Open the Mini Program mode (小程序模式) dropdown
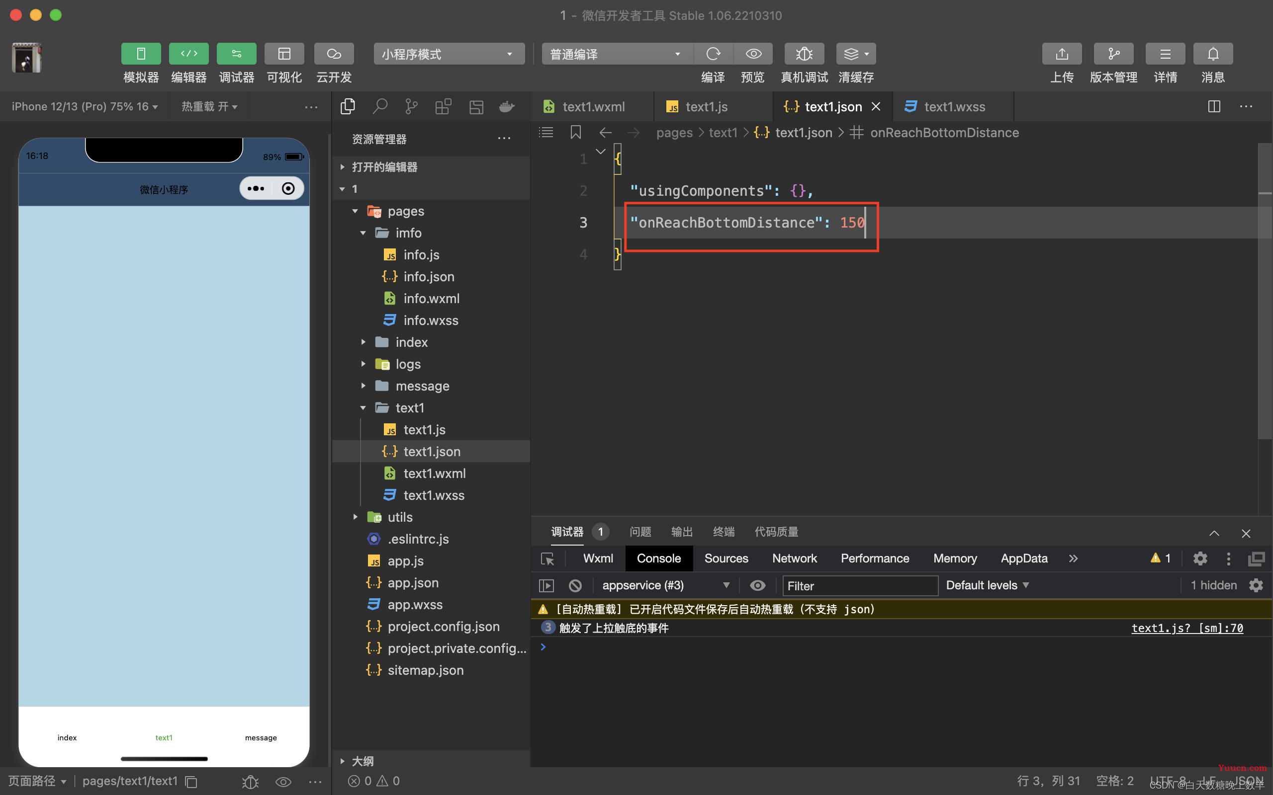The image size is (1273, 795). point(449,54)
